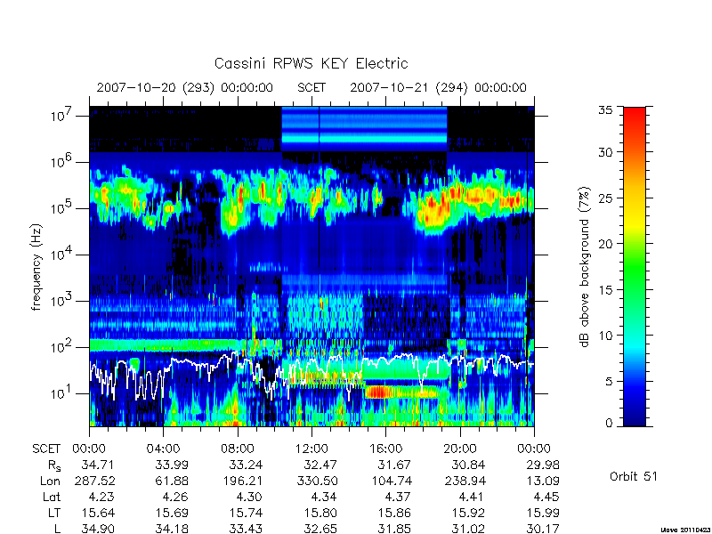712x534 pixels.
Task: Click the Lat row label
Action: point(52,497)
